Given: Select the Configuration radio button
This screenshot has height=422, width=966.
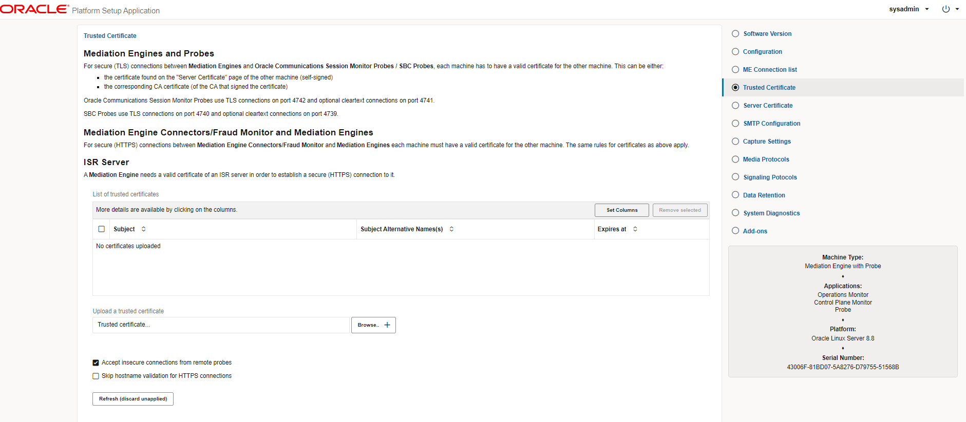Looking at the screenshot, I should point(735,52).
